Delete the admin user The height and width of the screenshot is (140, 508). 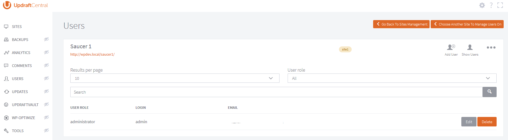click(x=487, y=122)
